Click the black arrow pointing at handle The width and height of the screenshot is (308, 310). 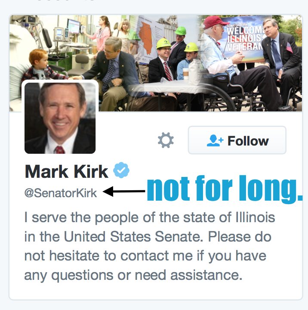(124, 191)
